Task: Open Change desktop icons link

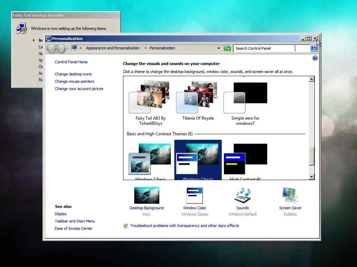Action: click(x=73, y=74)
